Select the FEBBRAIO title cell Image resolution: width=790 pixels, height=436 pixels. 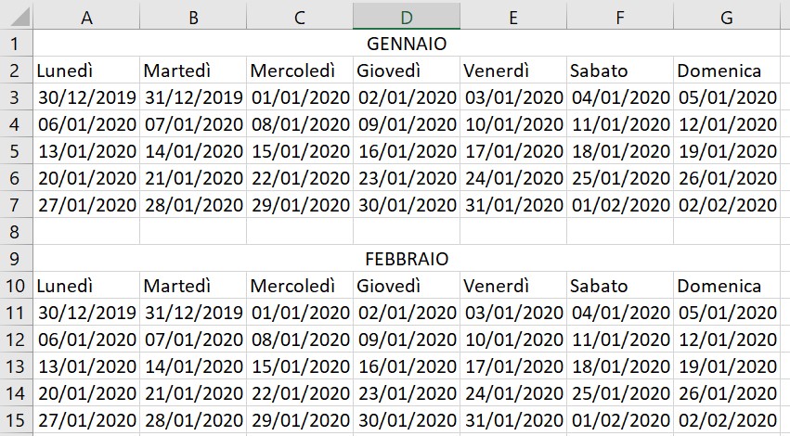(407, 258)
